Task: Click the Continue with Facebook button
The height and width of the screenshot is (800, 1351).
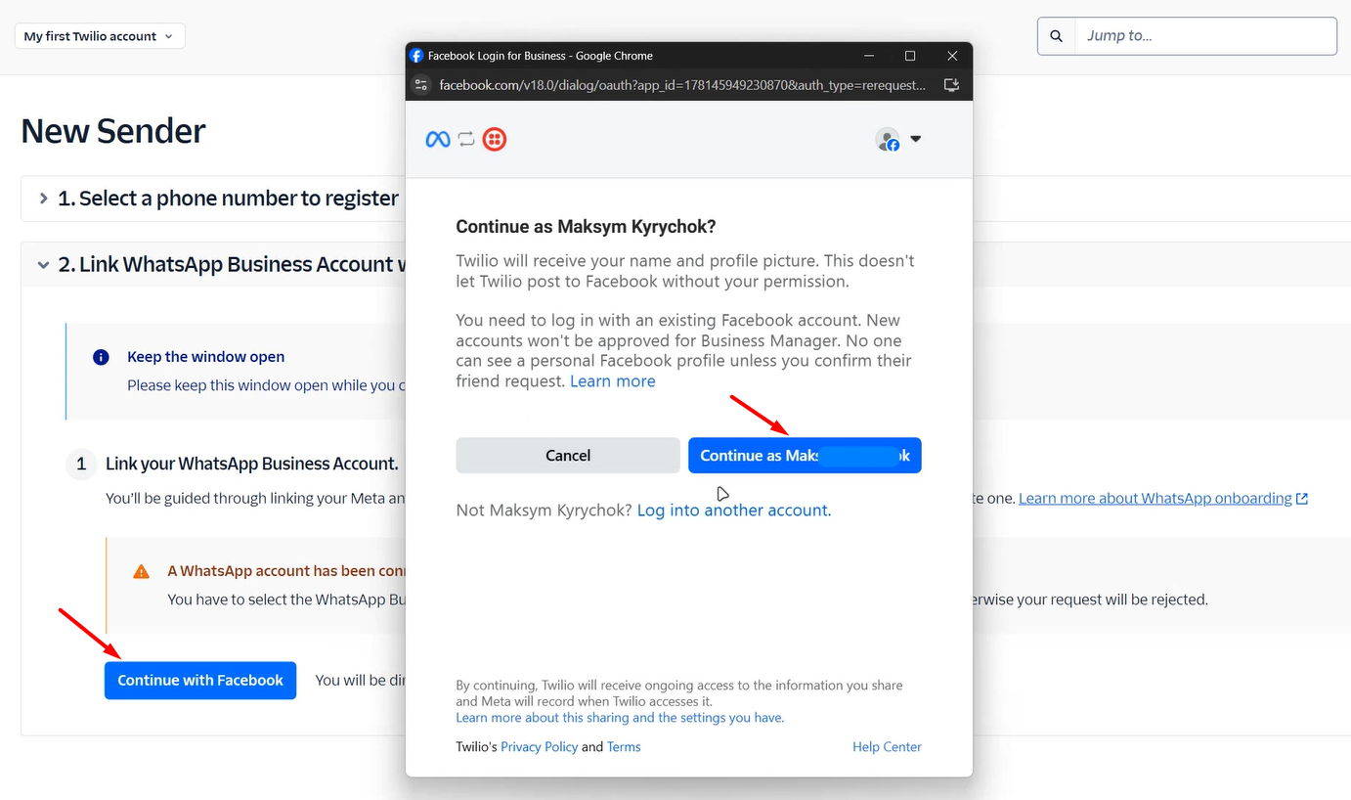Action: pyautogui.click(x=200, y=681)
